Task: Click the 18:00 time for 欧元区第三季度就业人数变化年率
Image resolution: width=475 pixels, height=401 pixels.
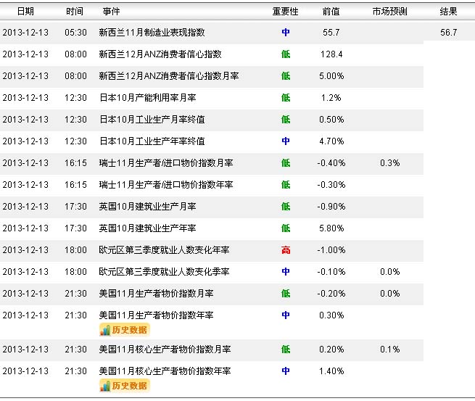Action: pyautogui.click(x=75, y=250)
